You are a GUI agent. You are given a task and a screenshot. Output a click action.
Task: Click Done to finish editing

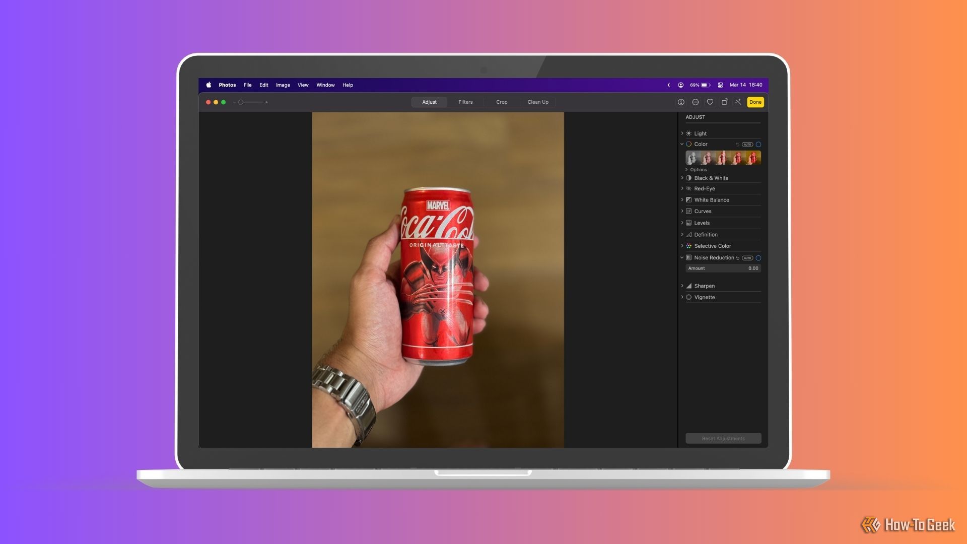coord(755,102)
